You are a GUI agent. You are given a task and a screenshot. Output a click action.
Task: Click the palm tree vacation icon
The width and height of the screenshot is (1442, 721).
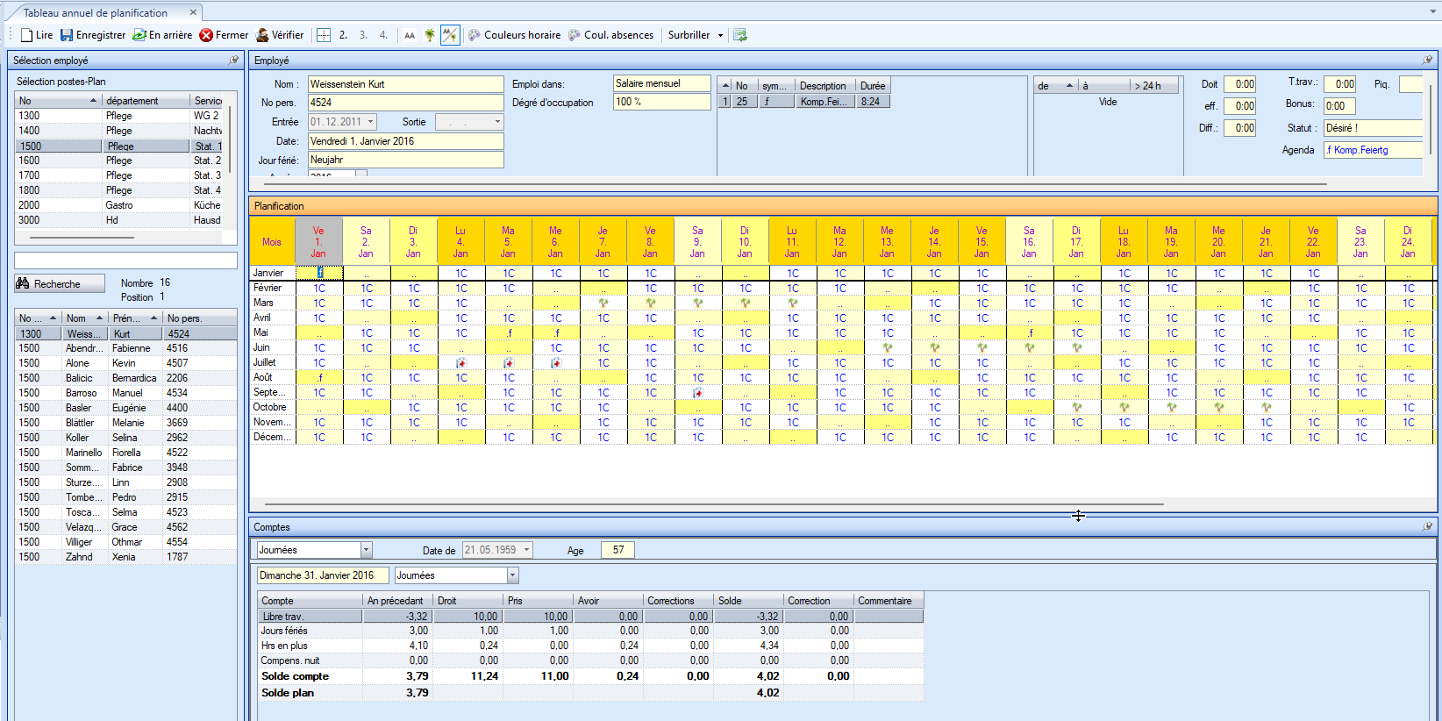coord(430,35)
